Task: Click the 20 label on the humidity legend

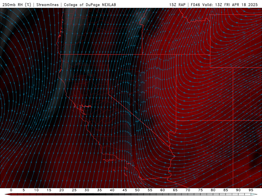Action: pyautogui.click(x=62, y=190)
